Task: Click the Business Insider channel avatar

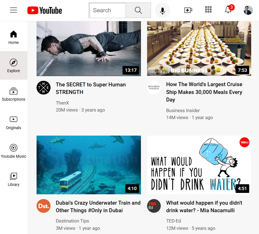Action: pyautogui.click(x=154, y=87)
